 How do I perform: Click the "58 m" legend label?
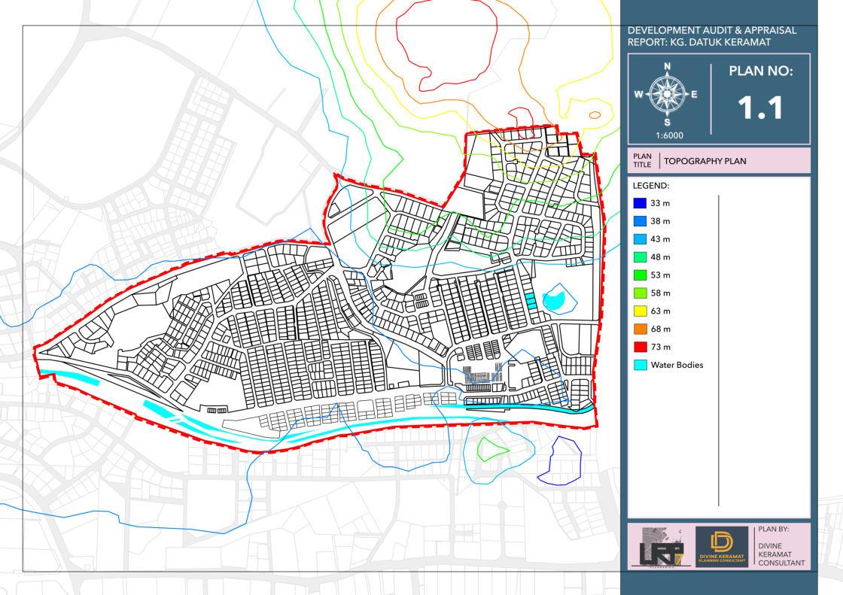click(660, 293)
